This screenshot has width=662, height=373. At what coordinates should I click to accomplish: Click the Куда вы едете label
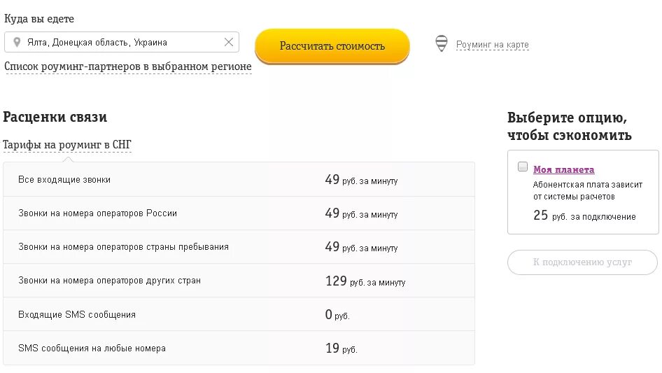39,19
